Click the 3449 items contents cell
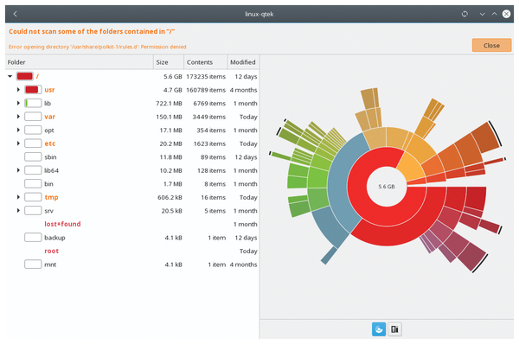519x344 pixels. tap(208, 117)
